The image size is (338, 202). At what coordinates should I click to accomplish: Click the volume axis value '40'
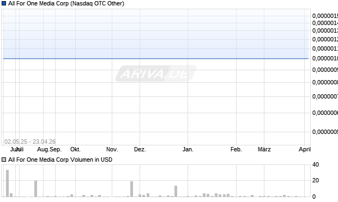(x=316, y=164)
